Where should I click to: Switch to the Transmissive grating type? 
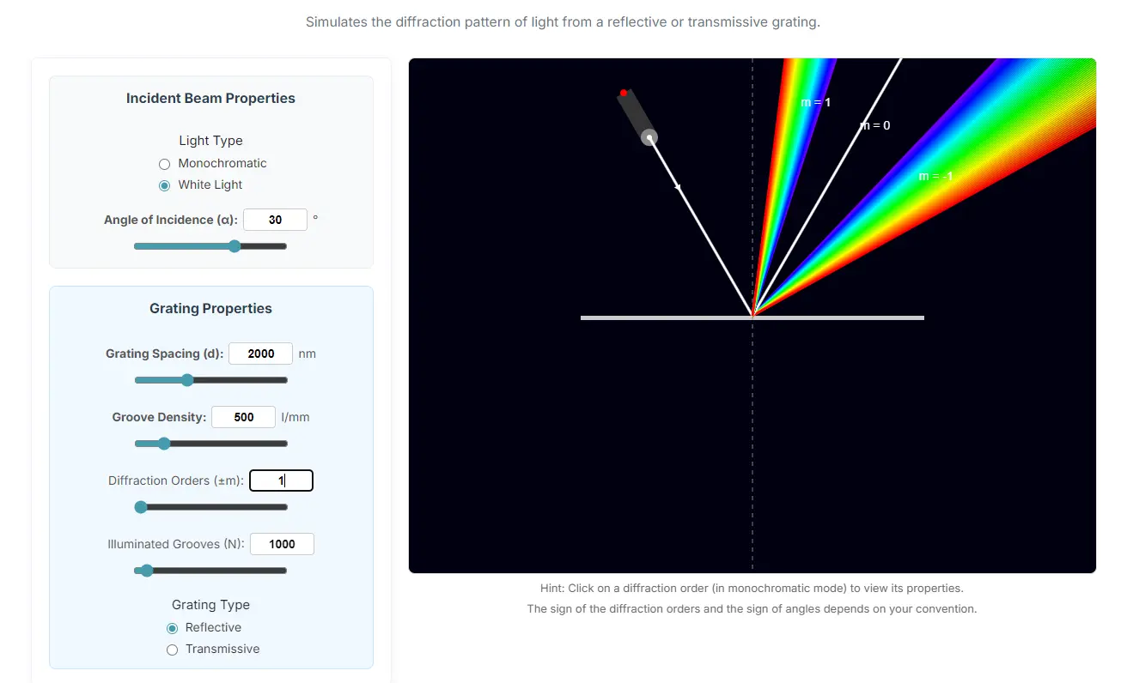coord(171,649)
